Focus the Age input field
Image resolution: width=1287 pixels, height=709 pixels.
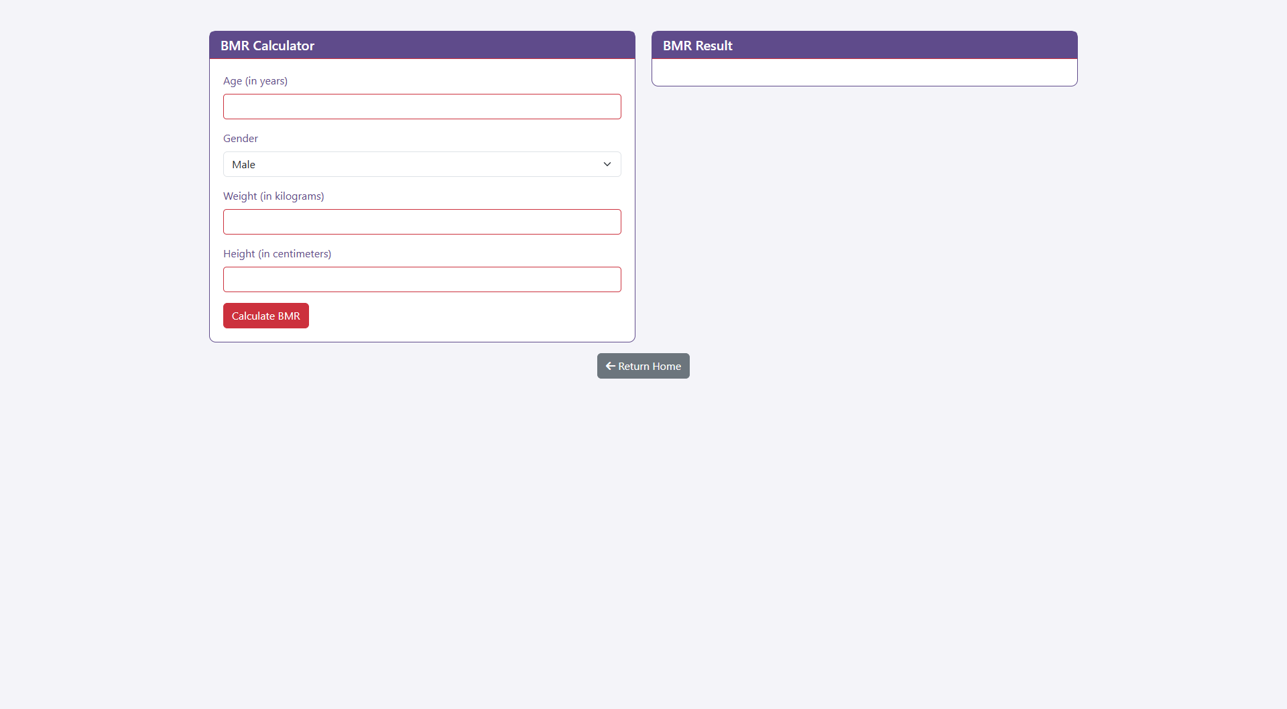[x=422, y=107]
